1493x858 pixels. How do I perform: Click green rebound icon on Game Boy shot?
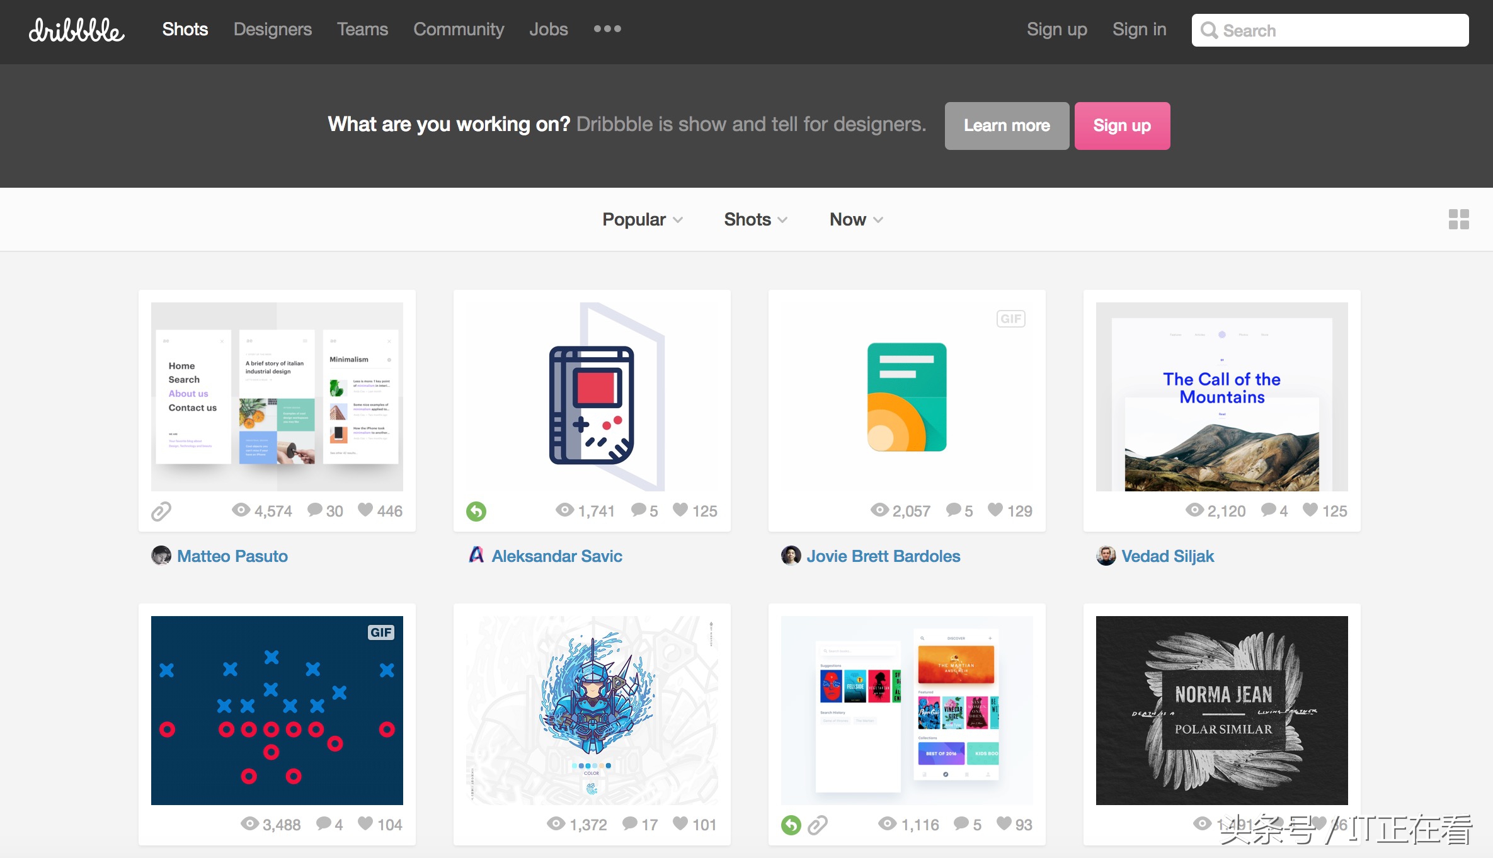476,511
